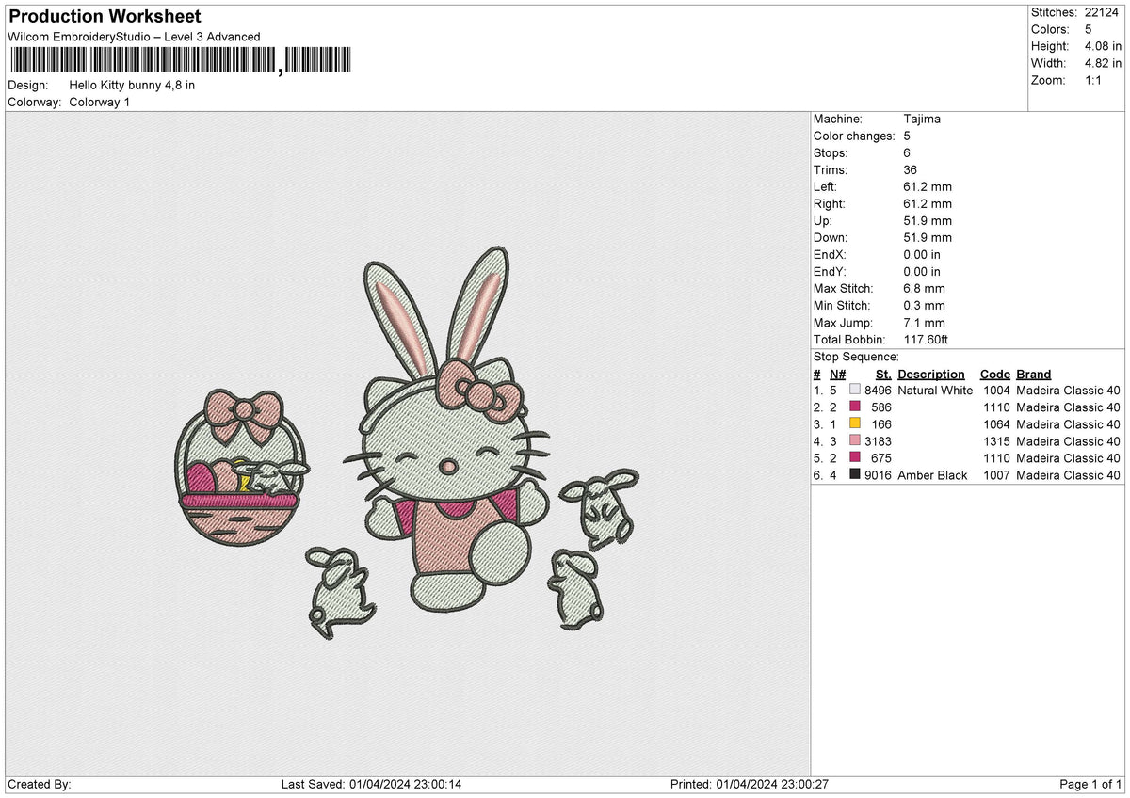Click the 'Page 1 of 1' indicator
The image size is (1130, 798).
tap(1090, 785)
